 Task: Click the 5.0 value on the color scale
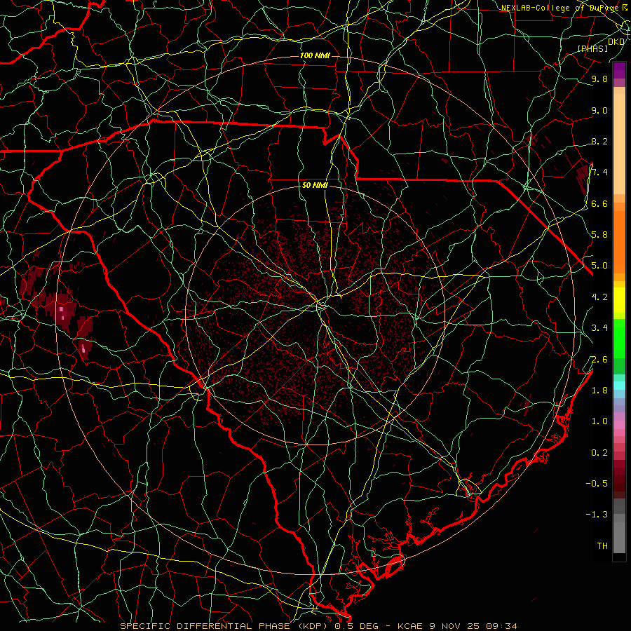(x=599, y=266)
